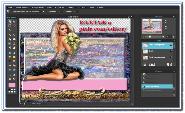Open the Просмотр menu
Image resolution: width=185 pixels, height=113 pixels.
click(x=82, y=7)
